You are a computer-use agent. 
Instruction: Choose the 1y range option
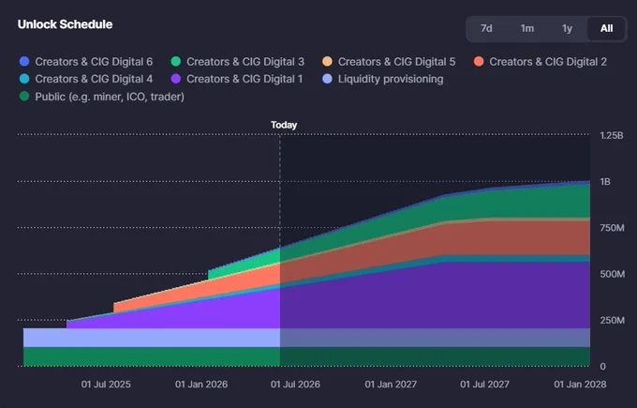point(567,28)
